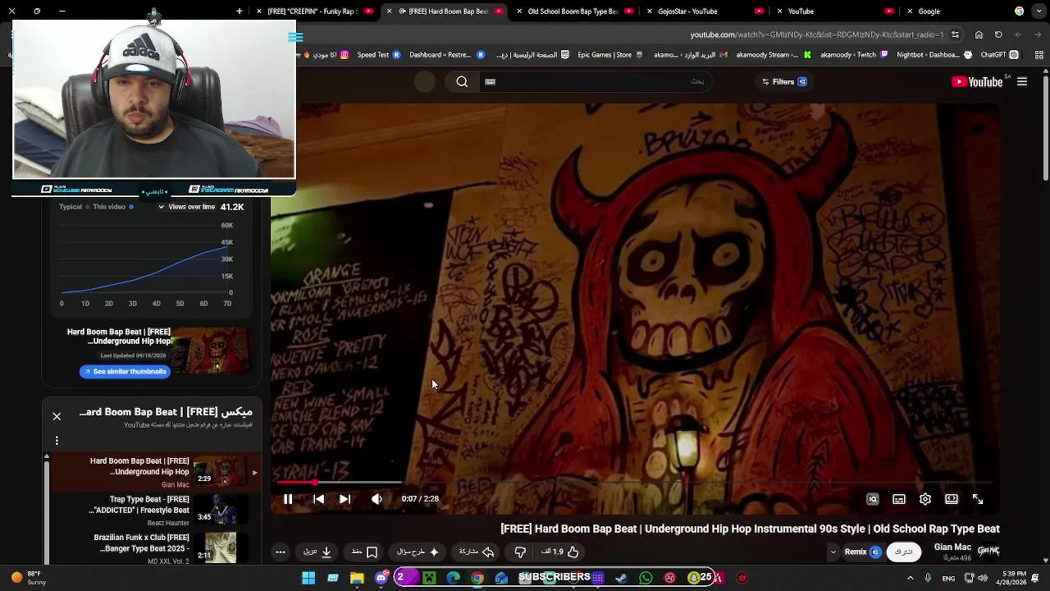The height and width of the screenshot is (591, 1050).
Task: Download the video with the download button
Action: tap(318, 552)
